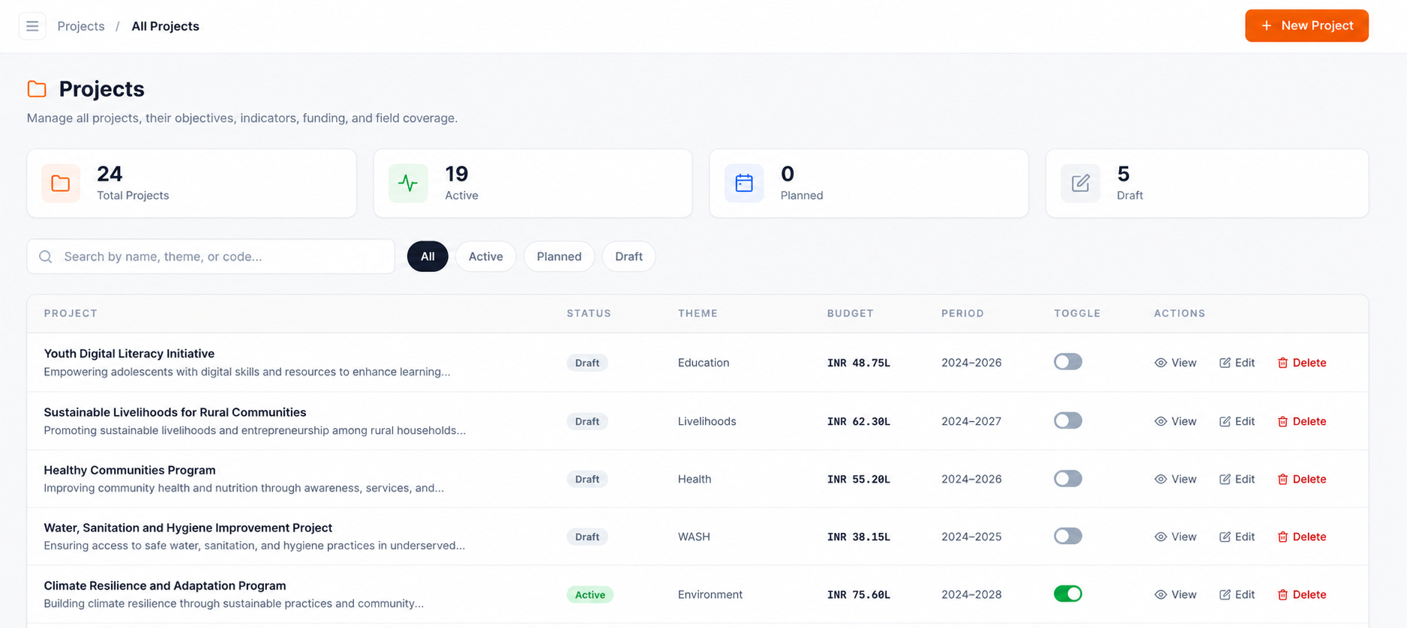The image size is (1407, 628).
Task: Click the Planned calendar icon
Action: pos(744,183)
